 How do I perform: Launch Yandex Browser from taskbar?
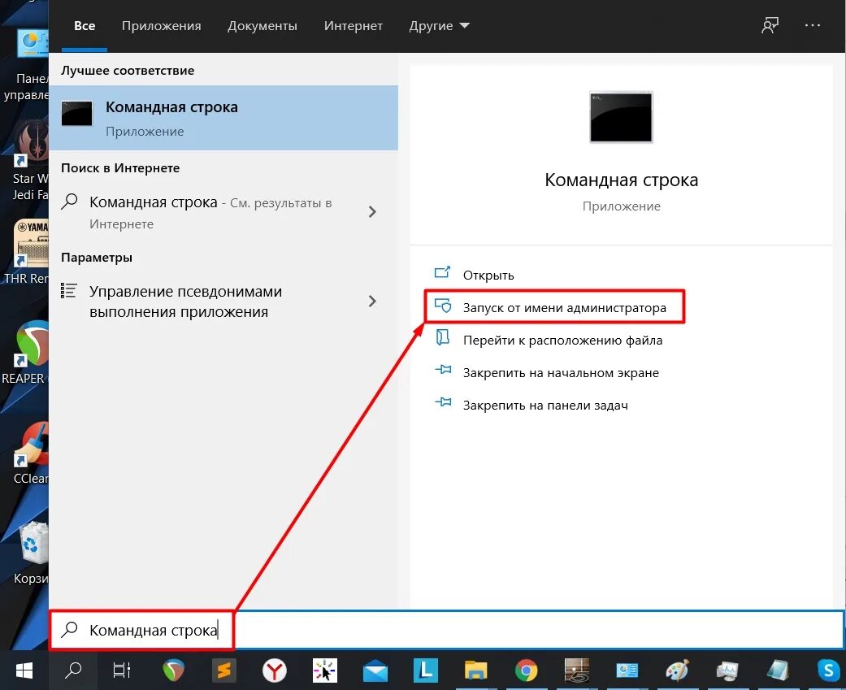coord(275,670)
